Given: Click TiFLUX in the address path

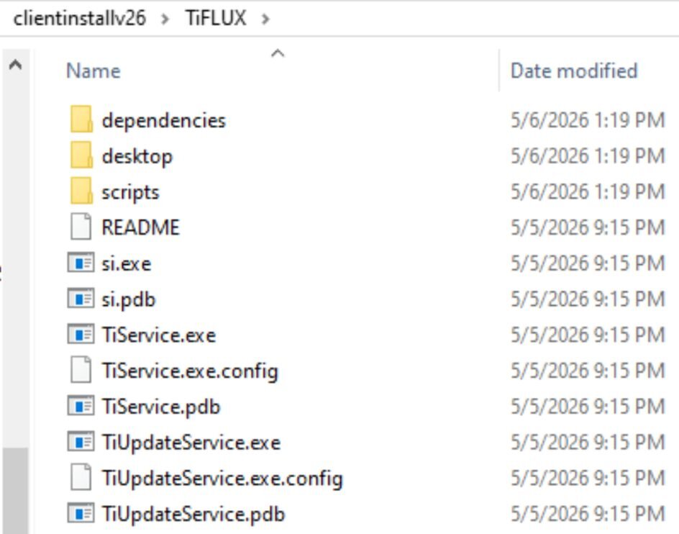Looking at the screenshot, I should tap(216, 18).
